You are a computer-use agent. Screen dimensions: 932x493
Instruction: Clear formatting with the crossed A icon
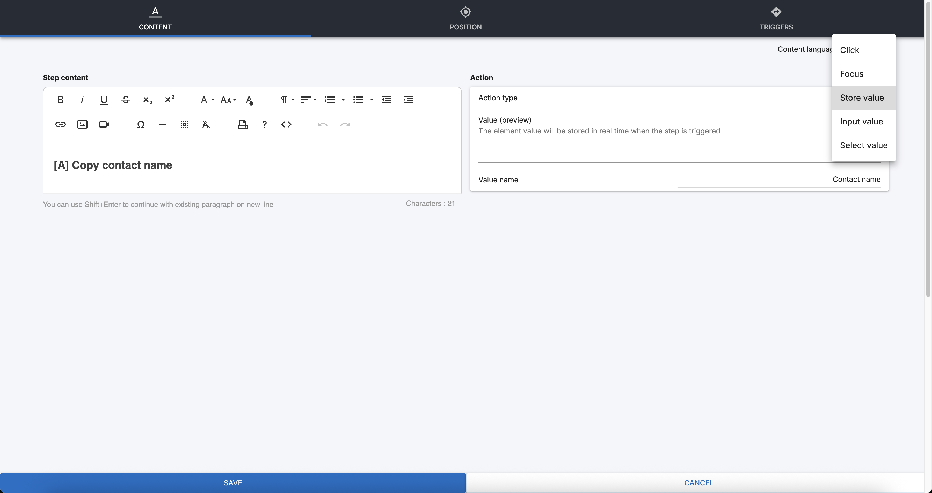pyautogui.click(x=206, y=125)
